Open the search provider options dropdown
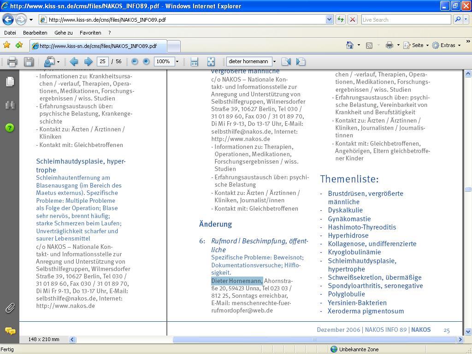 pos(466,20)
